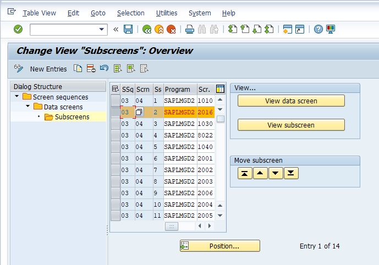The image size is (379, 265).
Task: Move subscreen to the top
Action: coord(245,173)
